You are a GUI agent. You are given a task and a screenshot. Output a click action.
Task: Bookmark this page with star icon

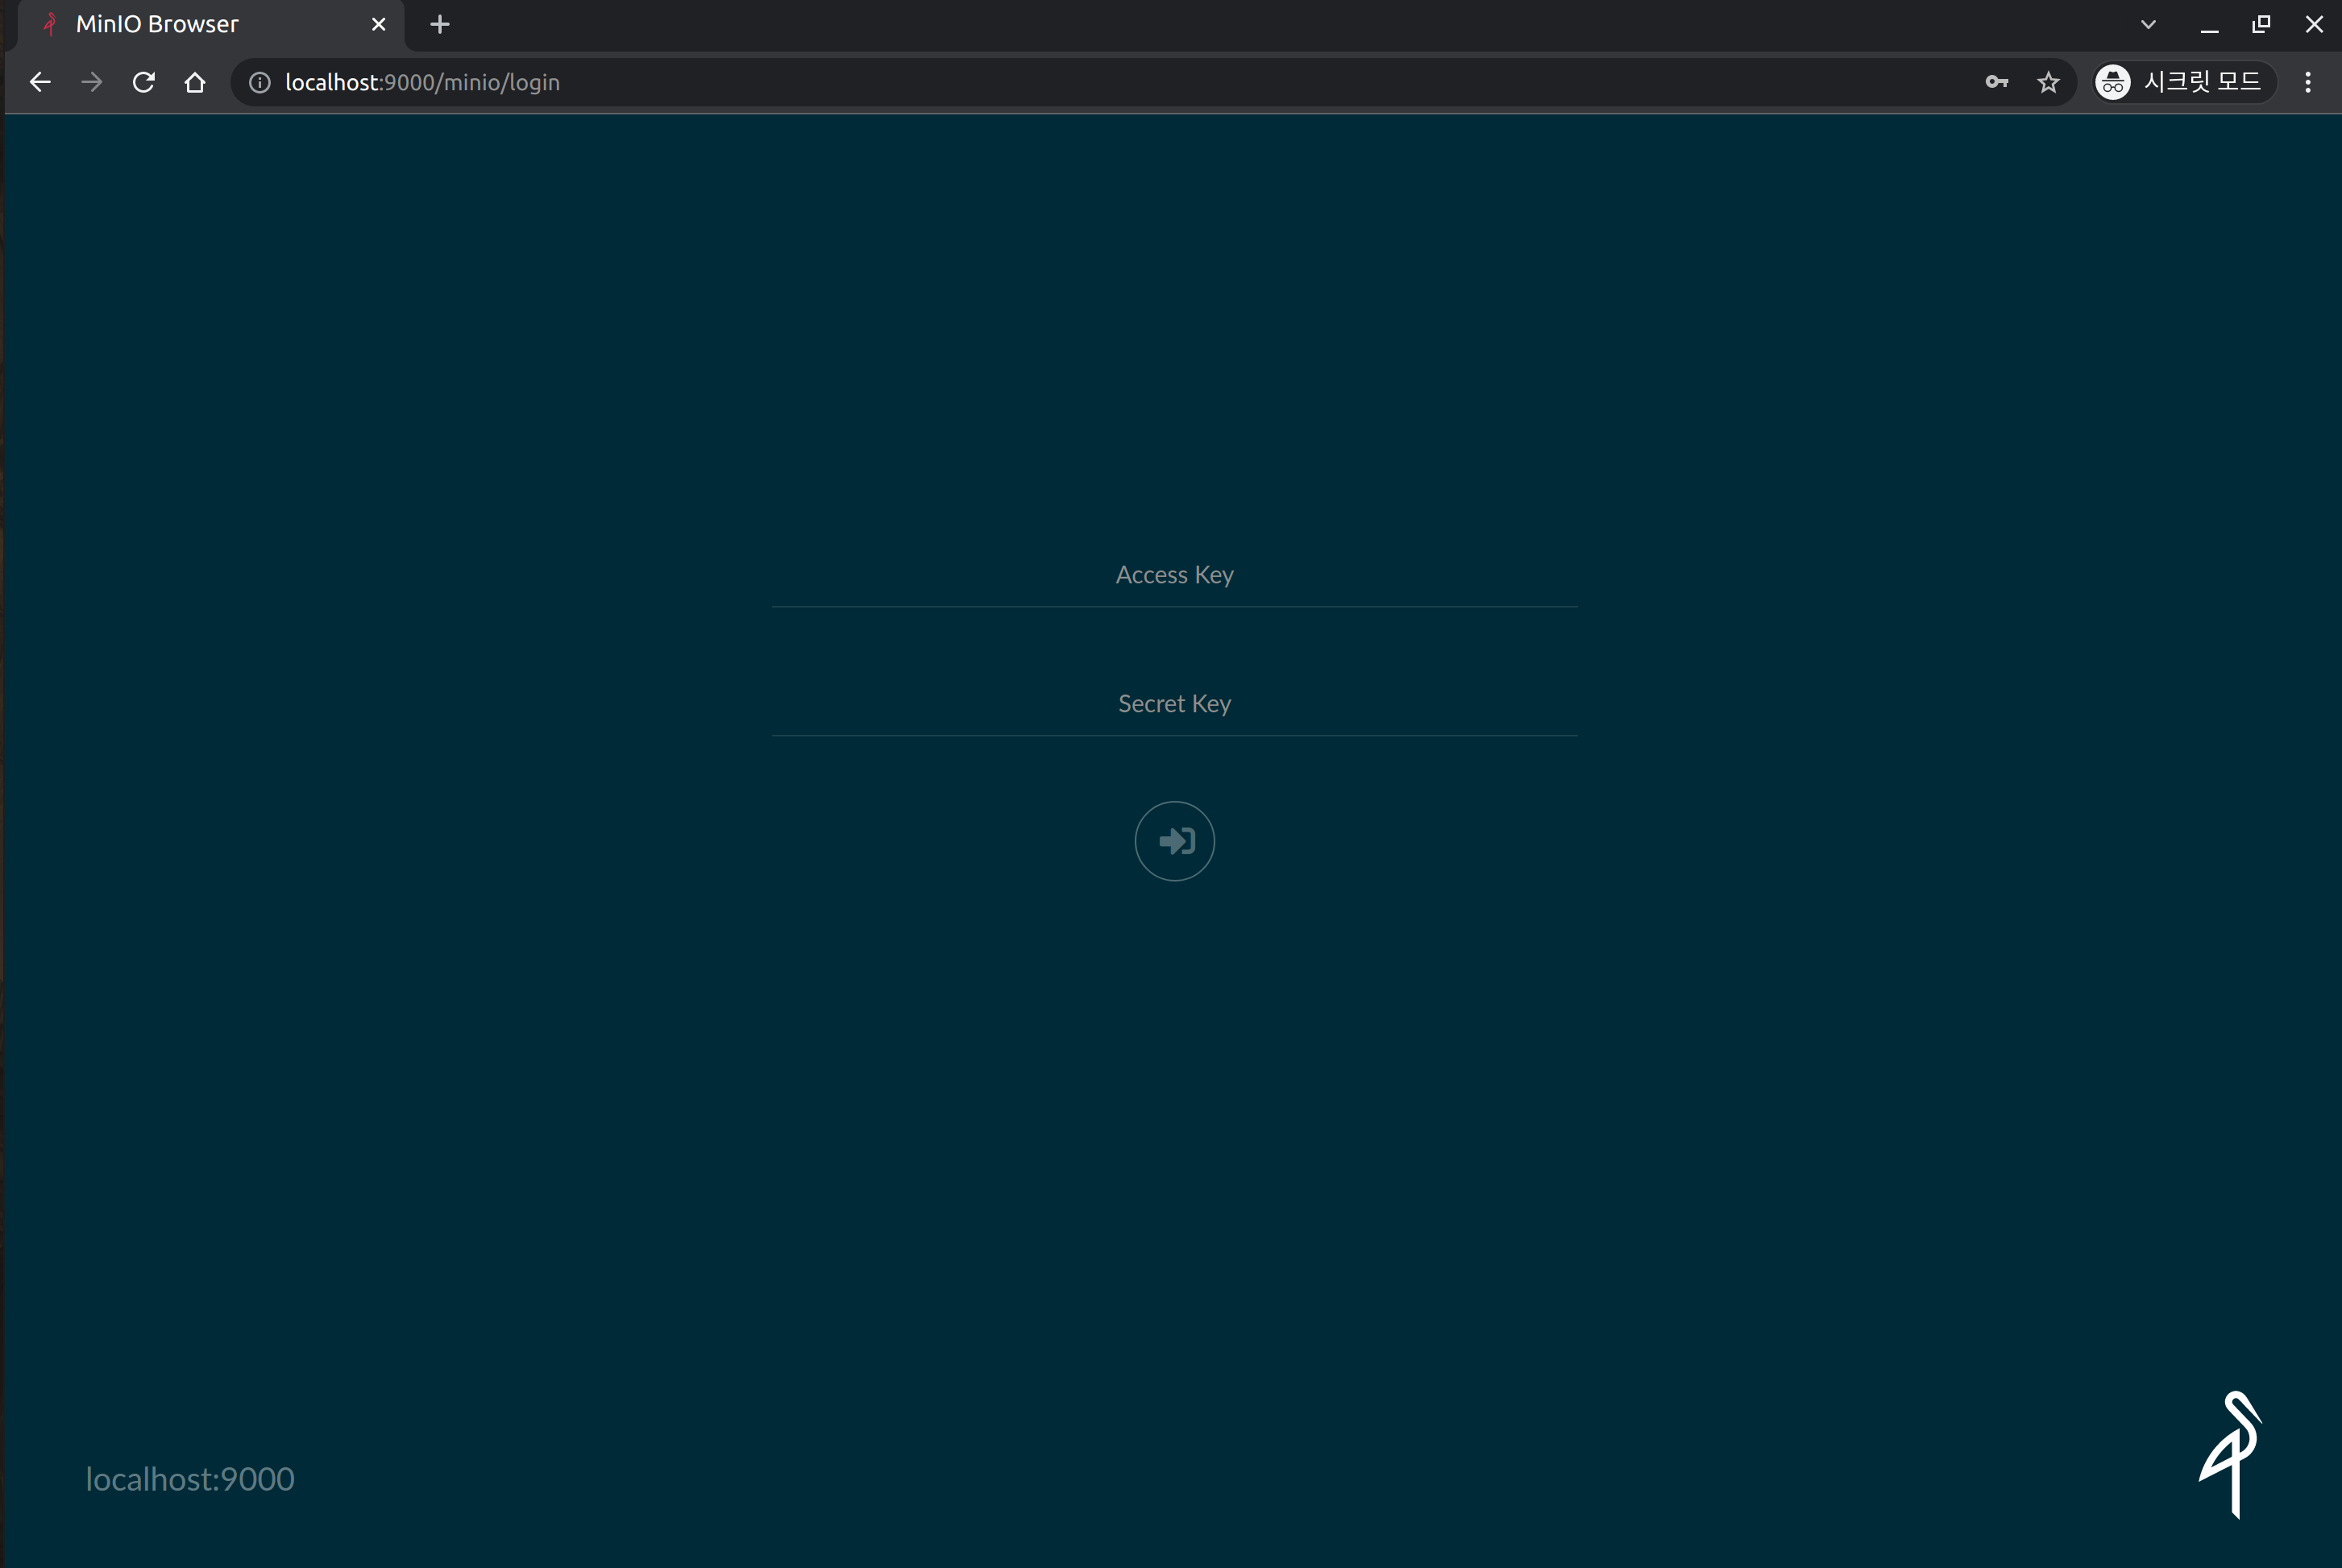tap(2048, 82)
